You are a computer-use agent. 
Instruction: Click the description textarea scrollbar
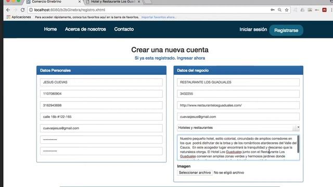coord(298,144)
